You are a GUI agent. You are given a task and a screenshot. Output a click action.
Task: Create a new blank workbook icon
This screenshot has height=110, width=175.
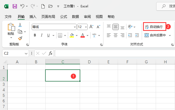click(x=43, y=6)
